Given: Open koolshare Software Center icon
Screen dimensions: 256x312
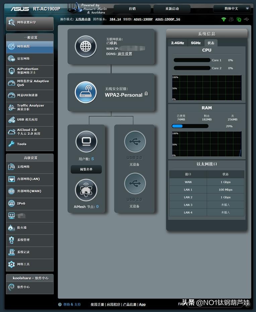Looking at the screenshot, I should [11, 287].
